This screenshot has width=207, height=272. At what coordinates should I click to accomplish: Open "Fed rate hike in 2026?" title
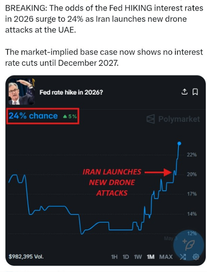(71, 92)
